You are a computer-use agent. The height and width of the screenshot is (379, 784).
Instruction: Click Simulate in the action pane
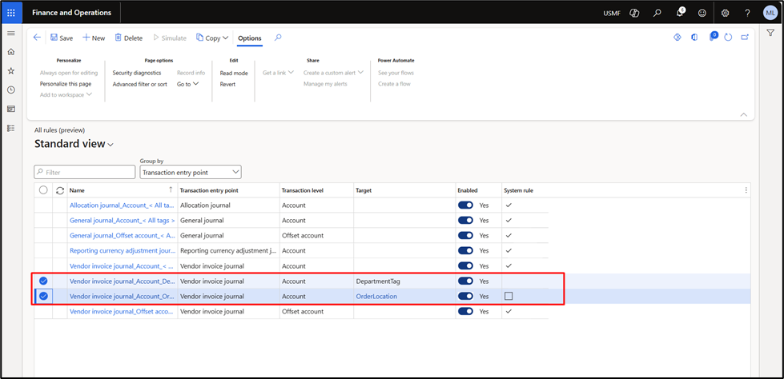170,38
